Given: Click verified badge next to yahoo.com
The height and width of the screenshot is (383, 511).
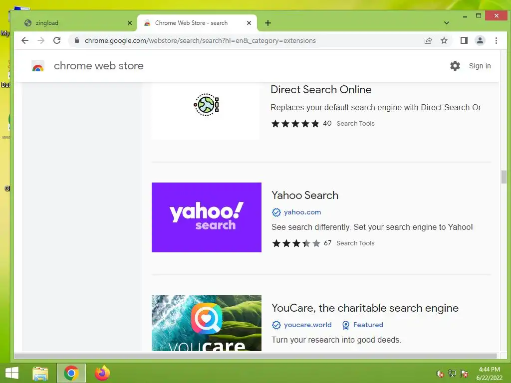Looking at the screenshot, I should [276, 212].
